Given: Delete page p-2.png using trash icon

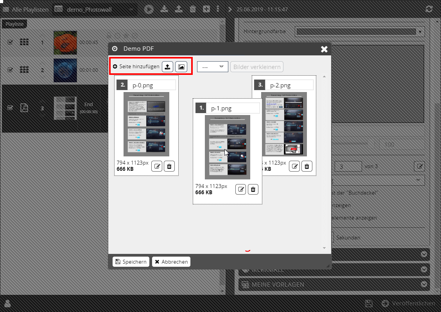Looking at the screenshot, I should click(307, 166).
